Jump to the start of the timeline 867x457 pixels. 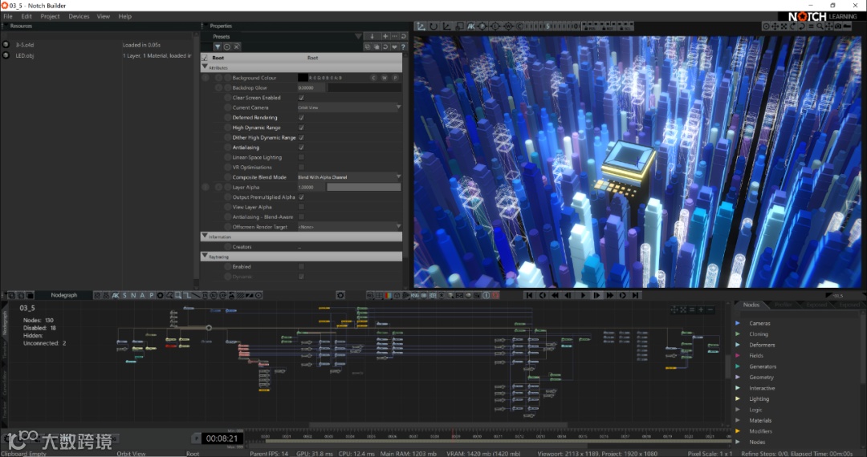[529, 295]
